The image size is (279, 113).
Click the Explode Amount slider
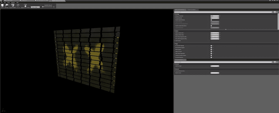48,7
